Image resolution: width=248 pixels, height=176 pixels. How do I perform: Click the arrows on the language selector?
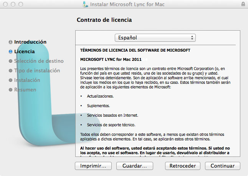[192, 37]
